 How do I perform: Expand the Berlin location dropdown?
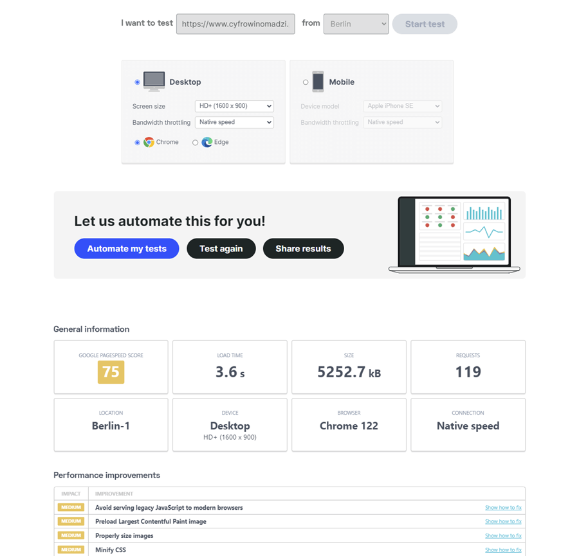[x=356, y=24]
